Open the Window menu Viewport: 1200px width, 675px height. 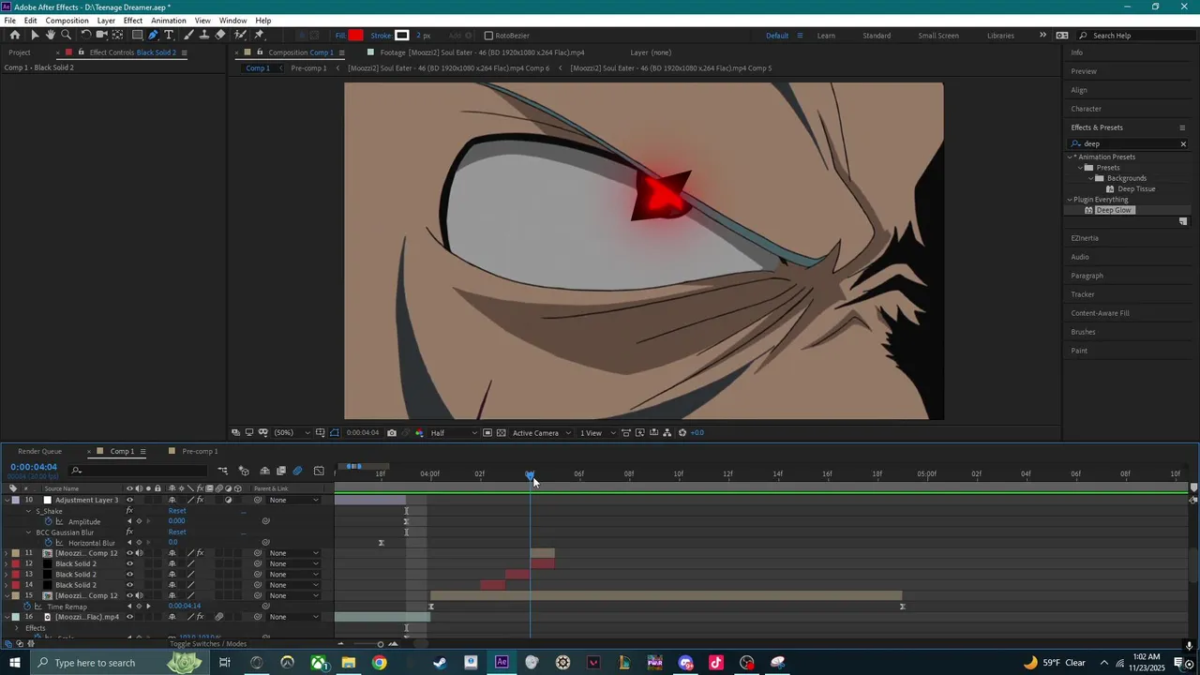pyautogui.click(x=233, y=21)
